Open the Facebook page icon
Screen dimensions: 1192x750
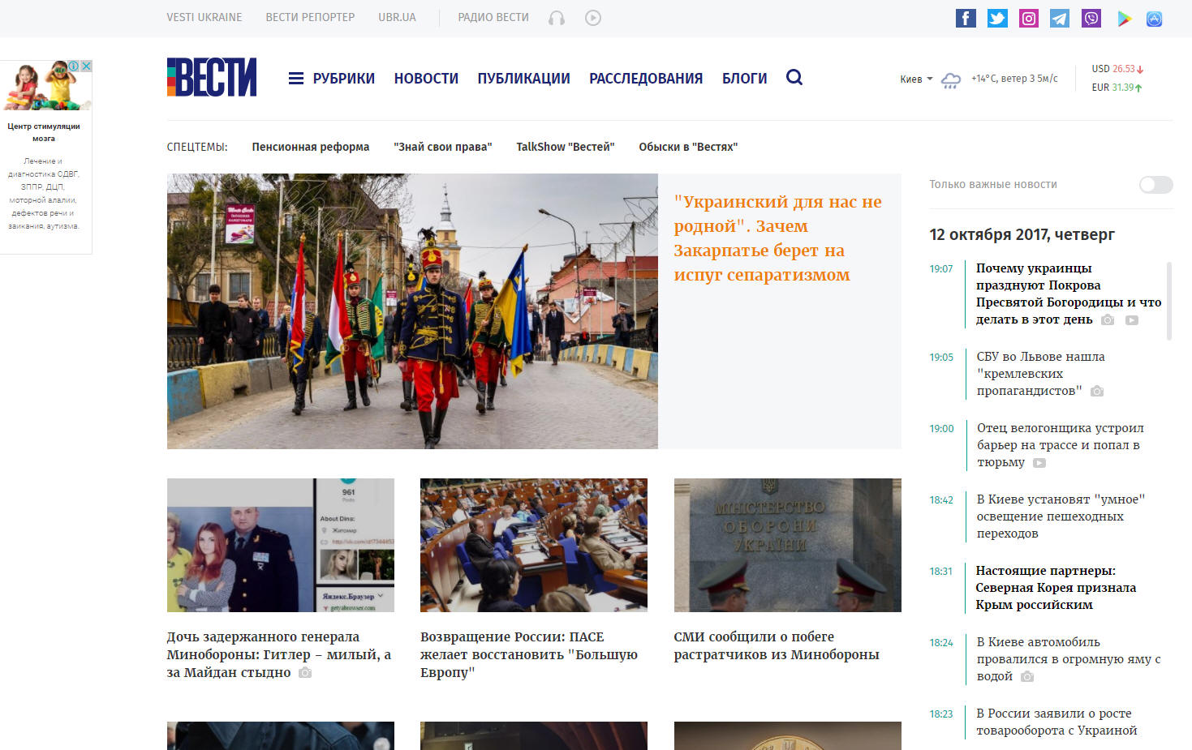966,18
